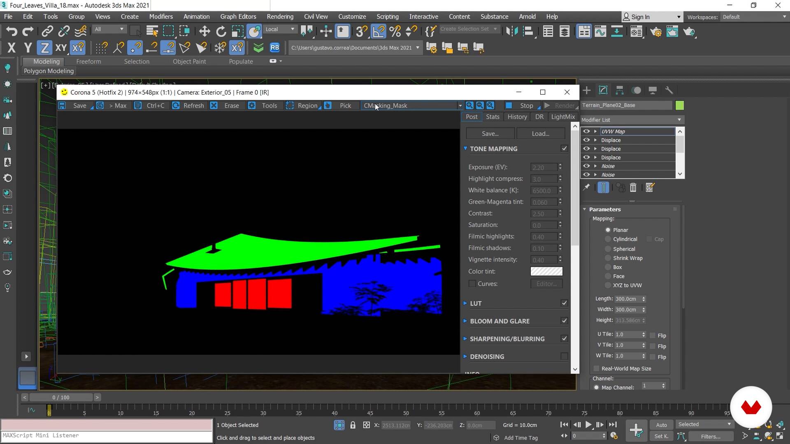Open the Hierarchy command panel
This screenshot has height=444, width=790.
point(620,90)
